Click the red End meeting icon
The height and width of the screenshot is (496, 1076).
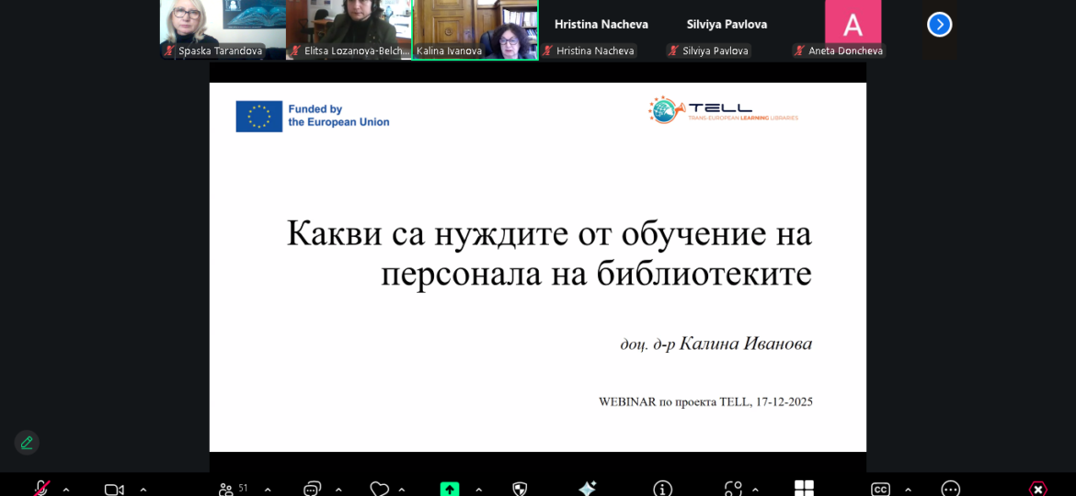[1038, 490]
